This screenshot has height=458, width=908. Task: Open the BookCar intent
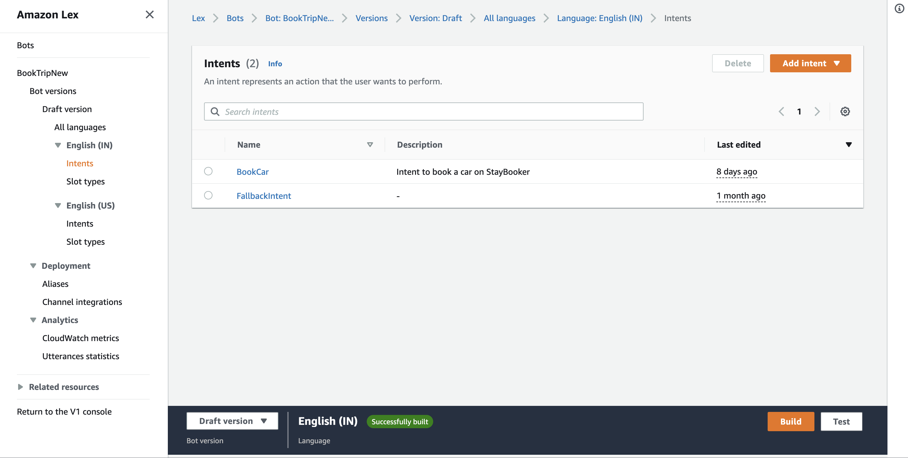point(252,172)
